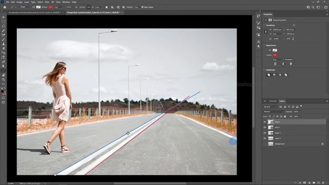The width and height of the screenshot is (329, 185).
Task: Open the layer Kind filter dropdown
Action: (x=270, y=107)
